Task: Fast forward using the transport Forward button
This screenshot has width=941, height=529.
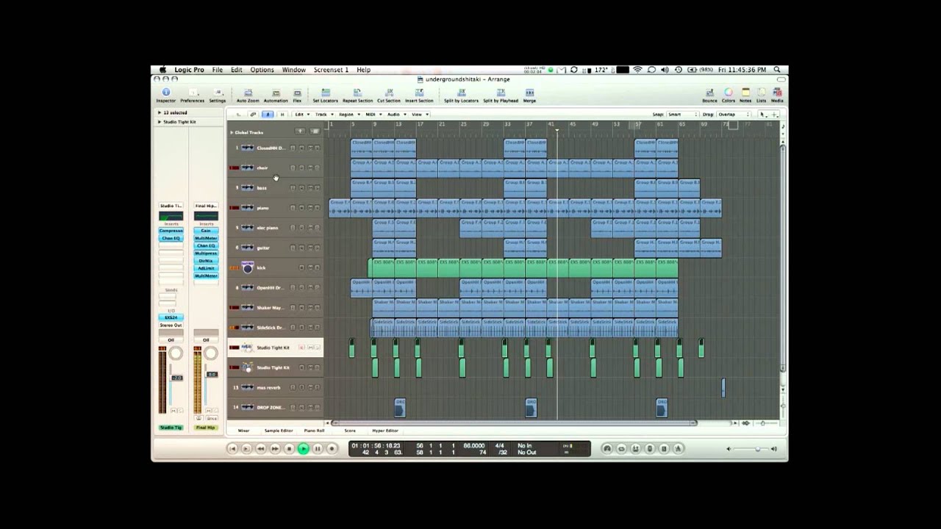Action: point(275,448)
